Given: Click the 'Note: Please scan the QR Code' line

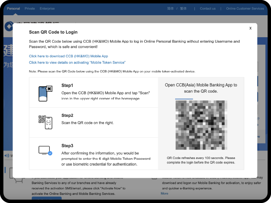Looking at the screenshot, I should [112, 71].
